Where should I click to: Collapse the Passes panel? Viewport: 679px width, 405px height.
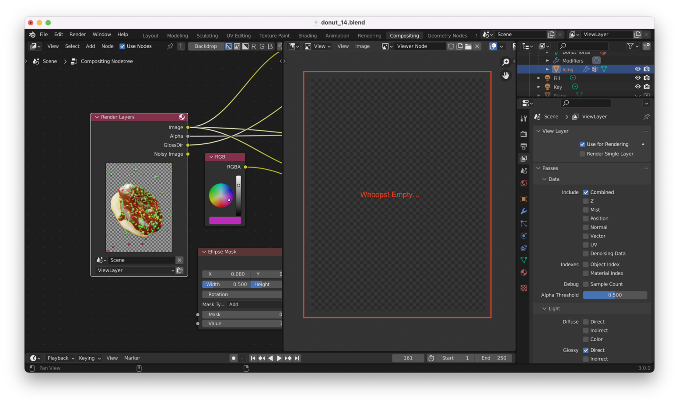click(x=539, y=168)
